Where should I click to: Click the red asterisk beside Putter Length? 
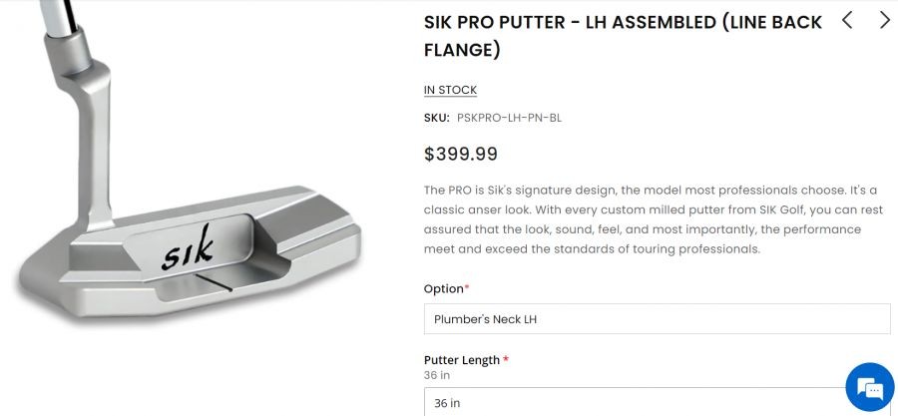506,360
